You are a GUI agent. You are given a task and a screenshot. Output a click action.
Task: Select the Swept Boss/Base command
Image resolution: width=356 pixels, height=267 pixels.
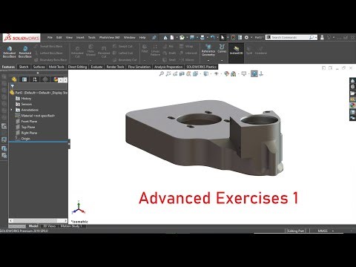pyautogui.click(x=48, y=46)
